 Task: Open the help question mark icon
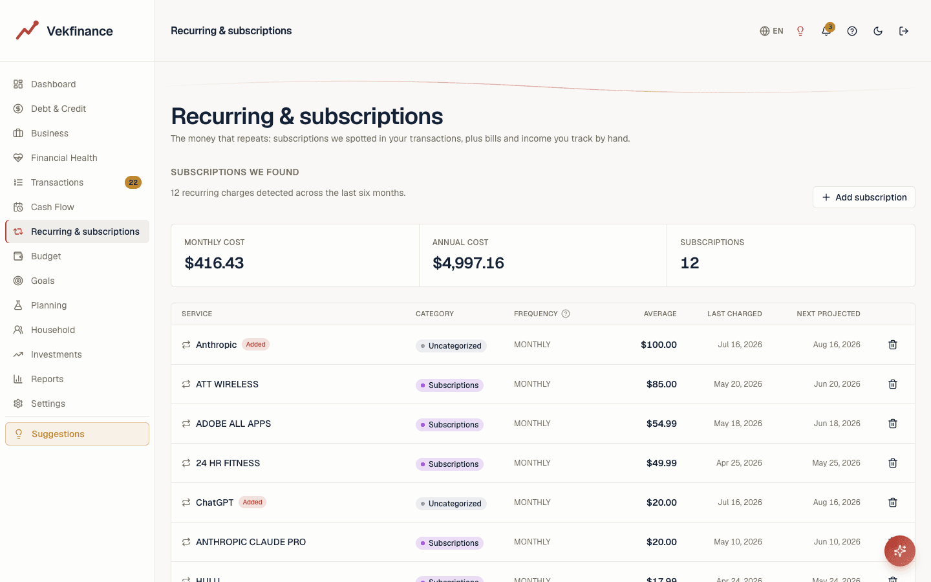[x=852, y=31]
